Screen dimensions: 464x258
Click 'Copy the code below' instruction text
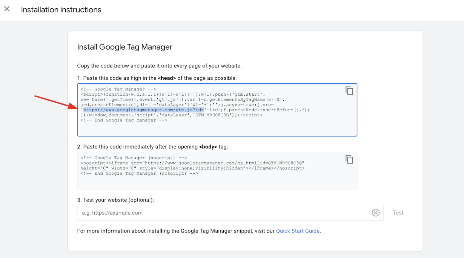click(159, 66)
